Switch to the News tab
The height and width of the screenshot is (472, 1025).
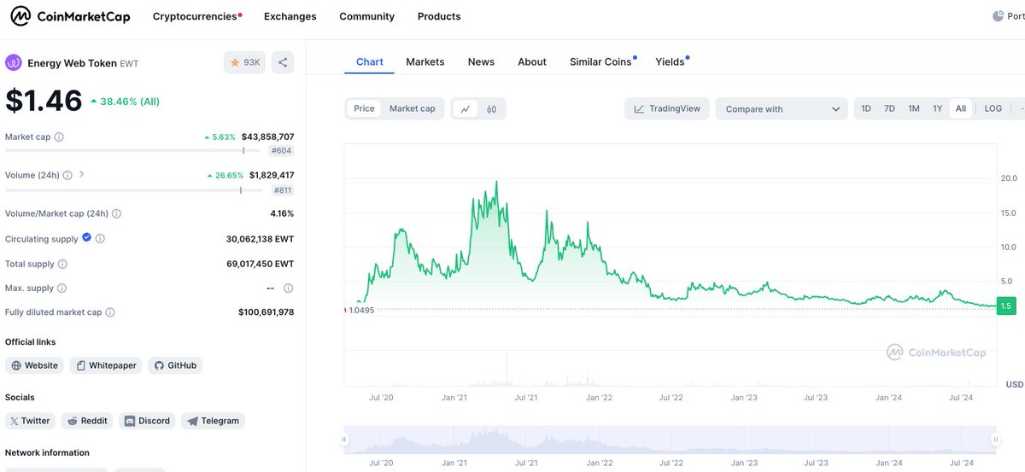[481, 61]
